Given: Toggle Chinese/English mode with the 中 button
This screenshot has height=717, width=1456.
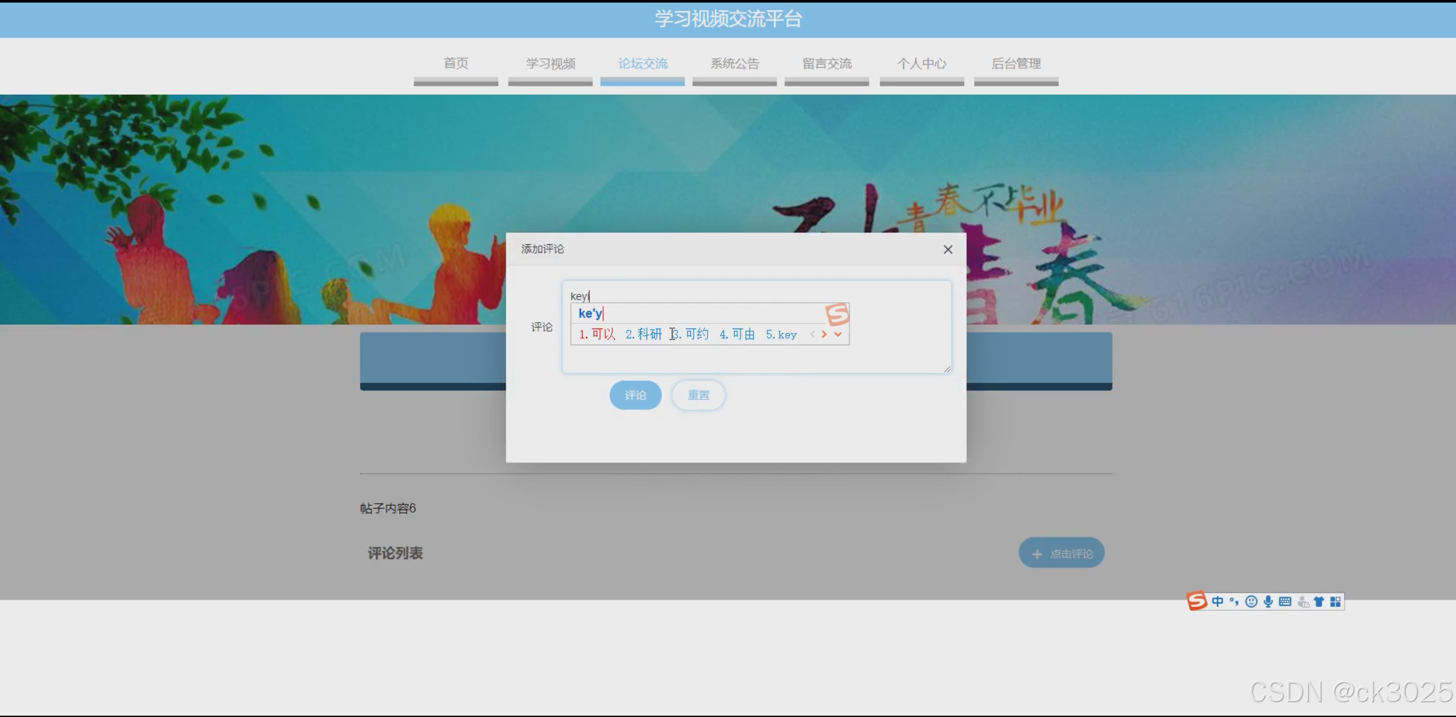Looking at the screenshot, I should [1218, 602].
